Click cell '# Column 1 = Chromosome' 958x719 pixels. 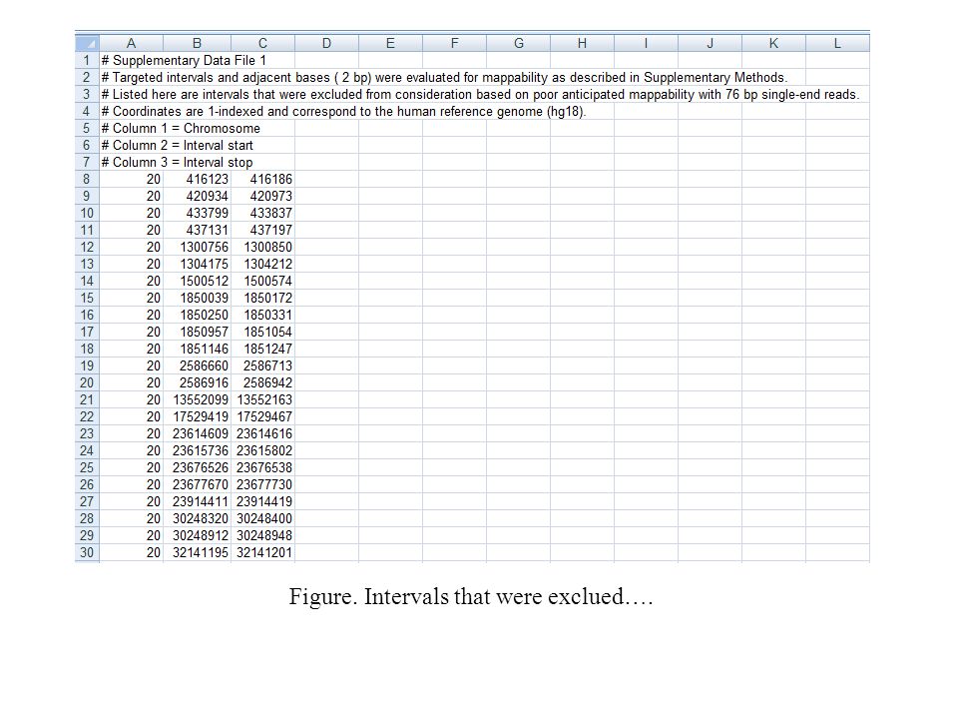point(181,129)
